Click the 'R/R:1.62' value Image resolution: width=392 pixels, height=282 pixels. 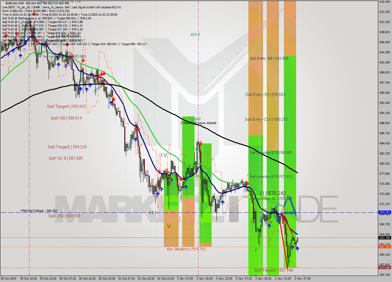click(85, 18)
